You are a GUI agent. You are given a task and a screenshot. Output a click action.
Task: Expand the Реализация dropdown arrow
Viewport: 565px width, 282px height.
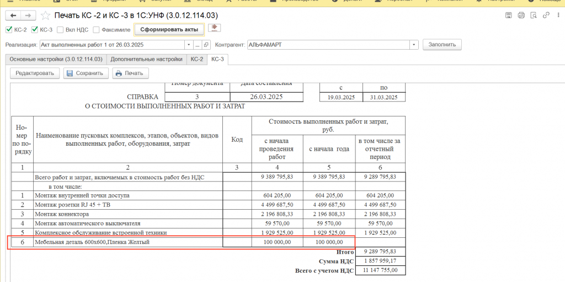(x=189, y=45)
